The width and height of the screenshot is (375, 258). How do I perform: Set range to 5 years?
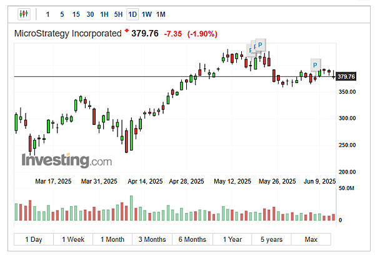click(x=271, y=239)
